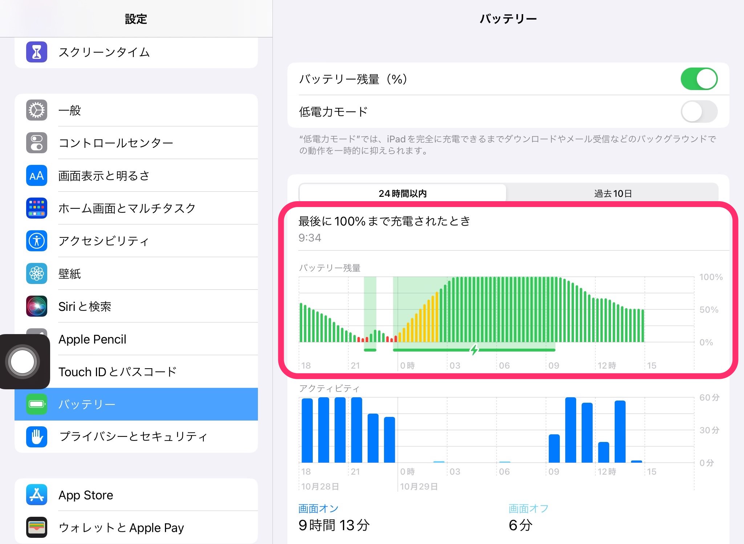Tap the green Battery icon in sidebar
This screenshot has width=744, height=544.
[x=37, y=404]
